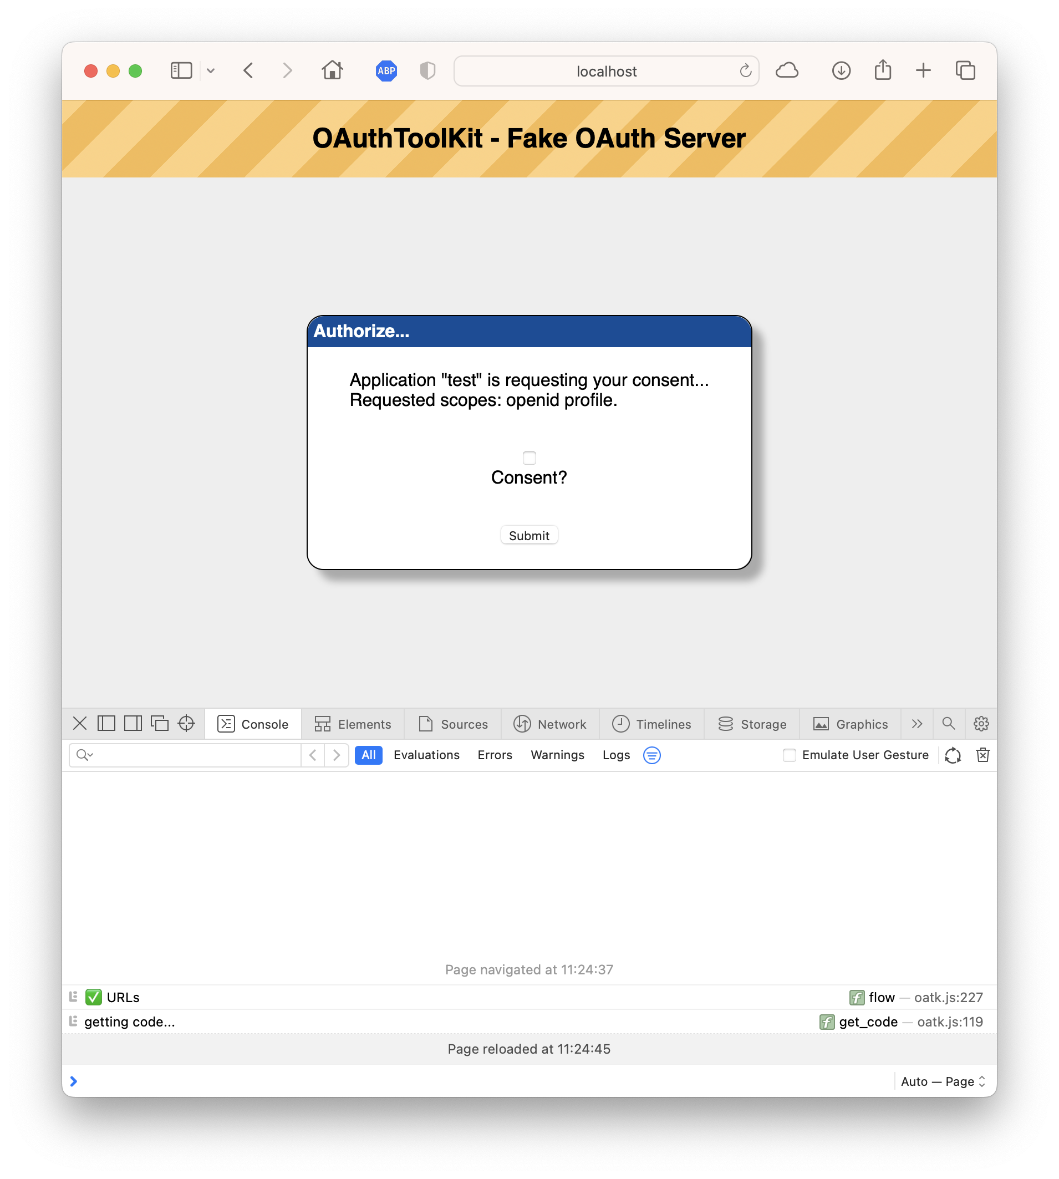Click the AdBlock Plus extension icon

point(386,71)
